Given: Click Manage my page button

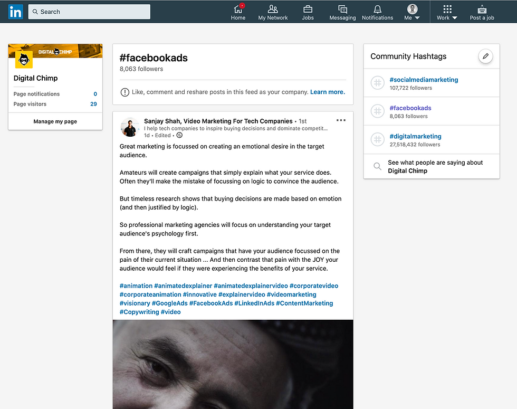Looking at the screenshot, I should coord(55,121).
